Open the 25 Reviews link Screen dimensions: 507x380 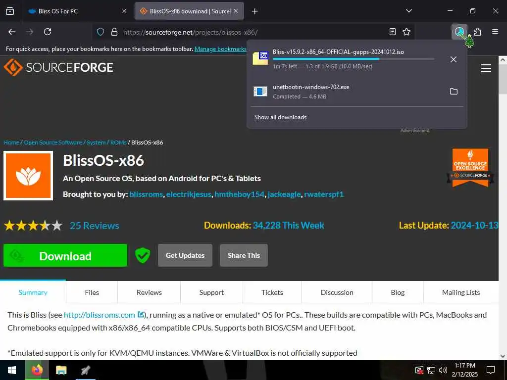coord(95,226)
